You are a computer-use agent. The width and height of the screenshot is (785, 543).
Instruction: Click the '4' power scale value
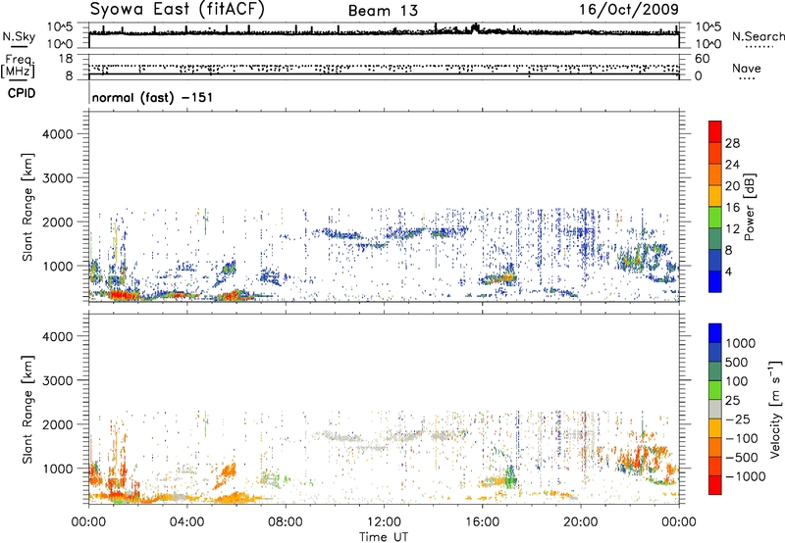point(728,272)
